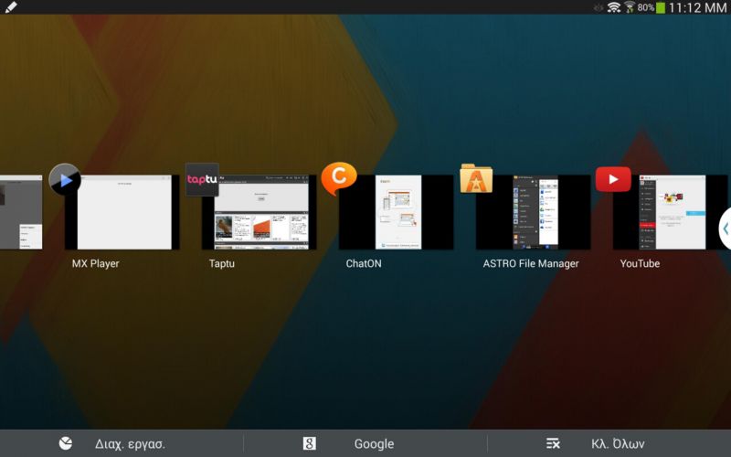Select the ChatON orange speech bubble icon
This screenshot has width=731, height=457.
(339, 178)
